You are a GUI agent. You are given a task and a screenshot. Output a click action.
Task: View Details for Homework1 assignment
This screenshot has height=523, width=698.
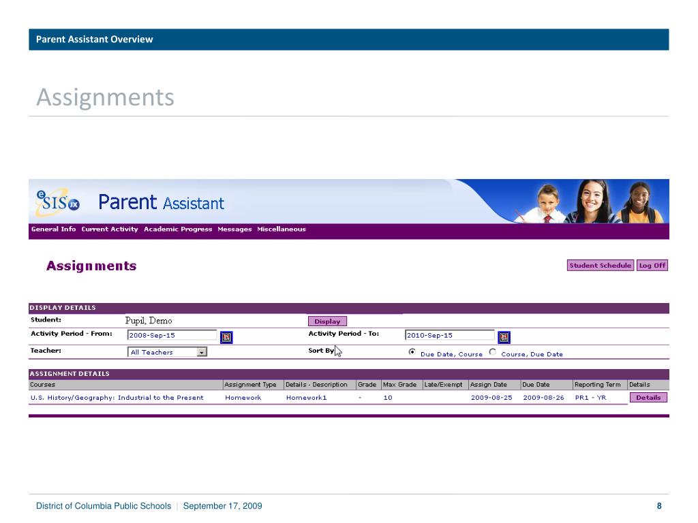(648, 398)
